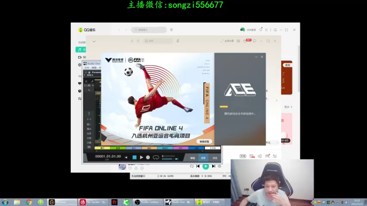Close the Studio One plugin panel X
The width and height of the screenshot is (367, 206).
click(x=86, y=81)
